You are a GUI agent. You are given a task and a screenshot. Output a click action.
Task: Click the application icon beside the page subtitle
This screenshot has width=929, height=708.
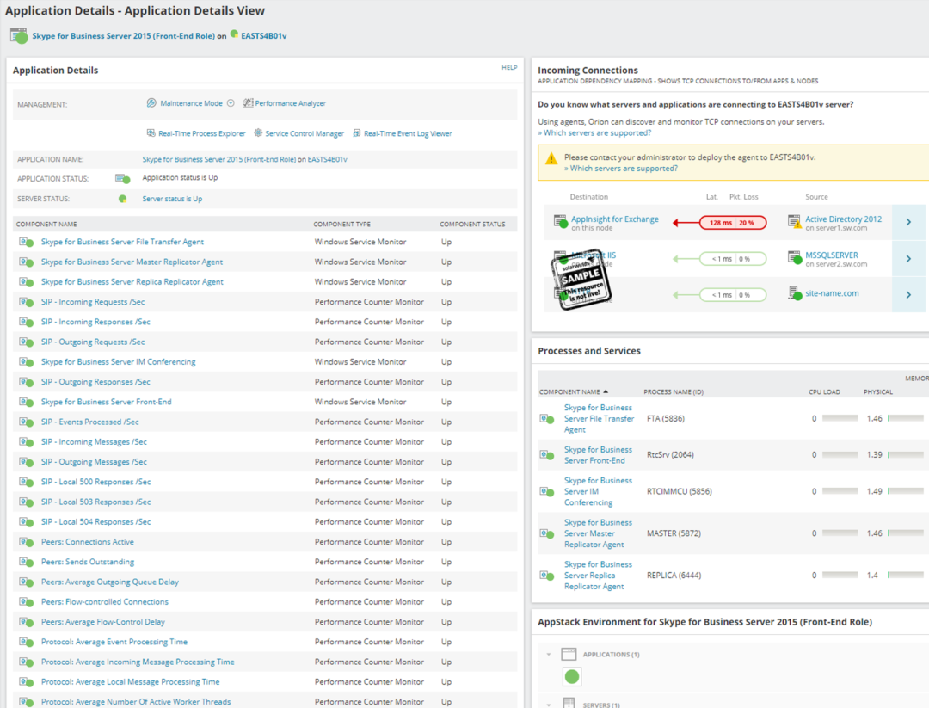19,35
